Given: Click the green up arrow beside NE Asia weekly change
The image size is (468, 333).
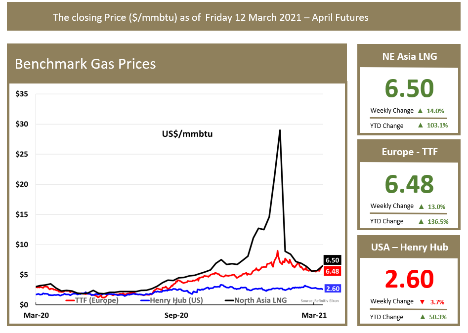Looking at the screenshot, I should coord(421,111).
